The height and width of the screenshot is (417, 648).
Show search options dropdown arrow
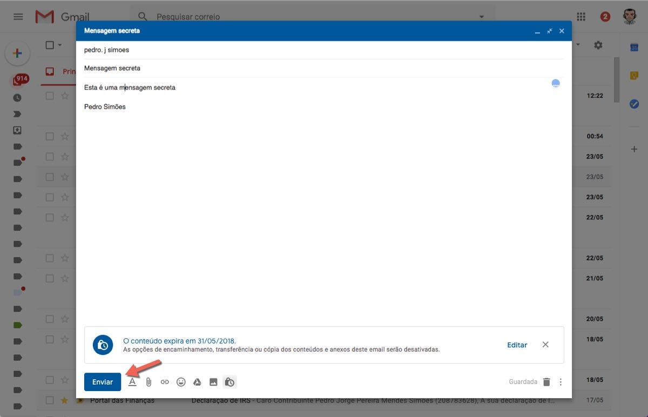[482, 17]
